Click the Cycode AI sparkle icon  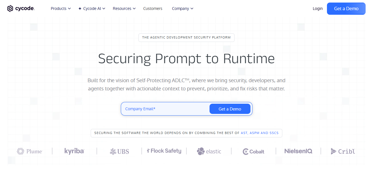click(x=80, y=8)
